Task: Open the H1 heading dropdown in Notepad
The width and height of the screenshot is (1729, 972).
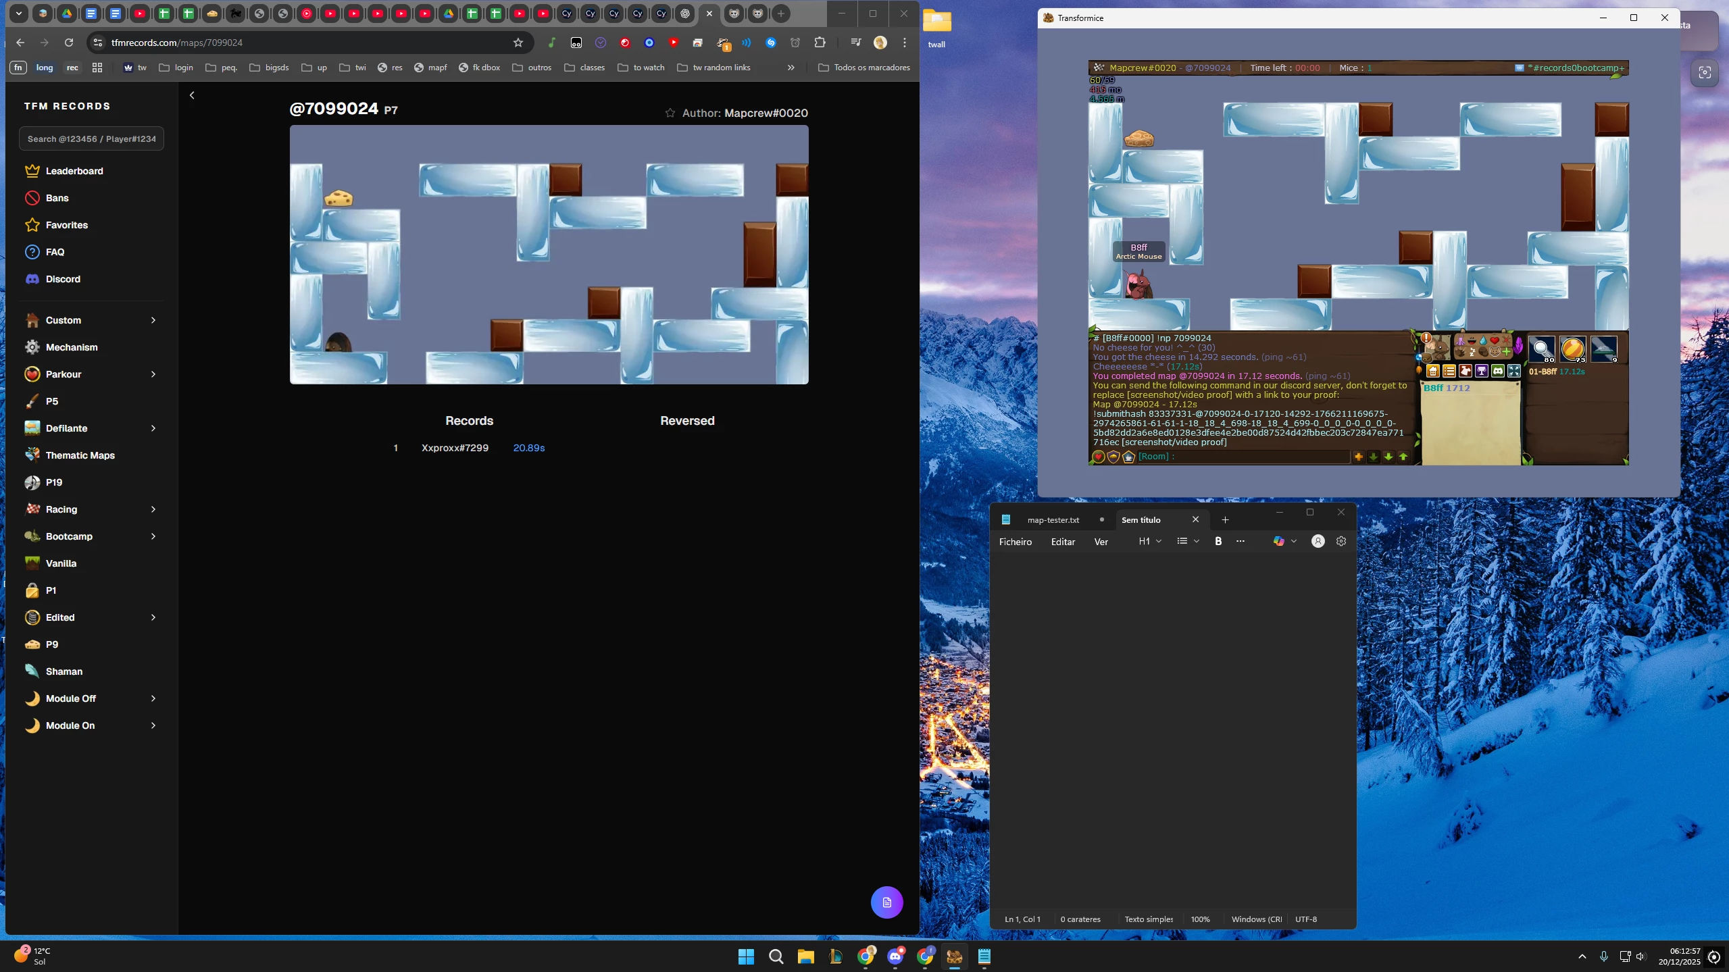Action: click(1150, 541)
